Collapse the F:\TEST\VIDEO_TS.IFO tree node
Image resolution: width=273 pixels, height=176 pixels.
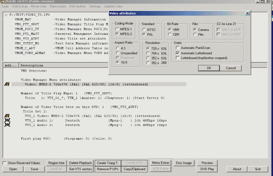pyautogui.click(x=6, y=15)
